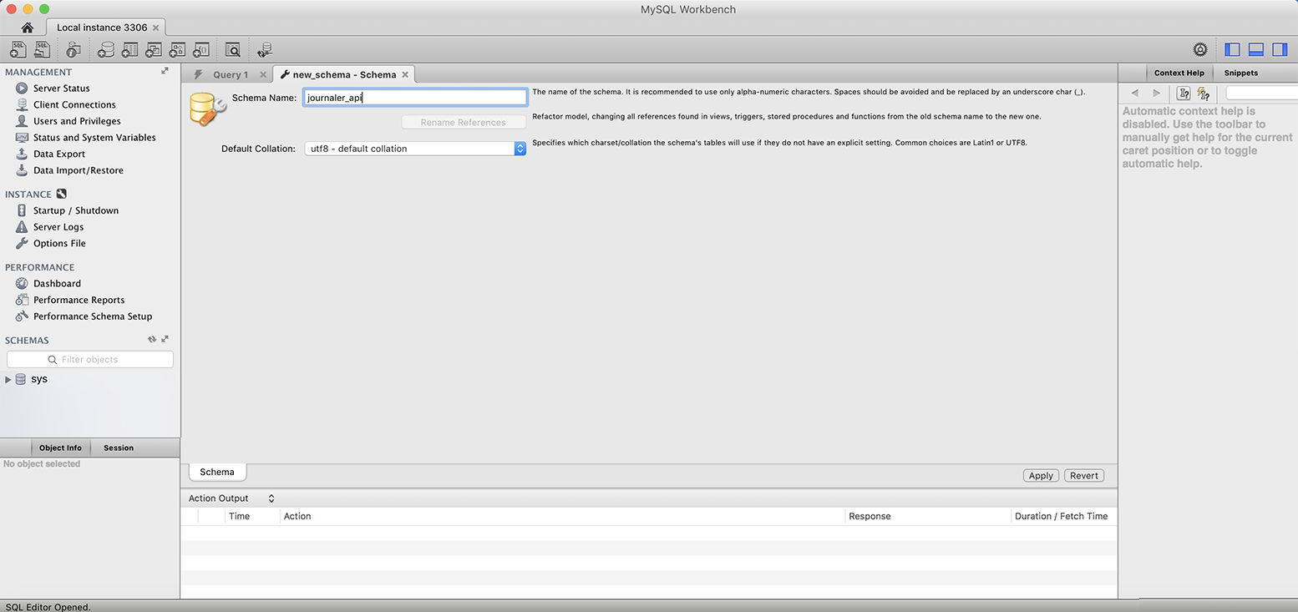Focus the context help search field

1261,94
